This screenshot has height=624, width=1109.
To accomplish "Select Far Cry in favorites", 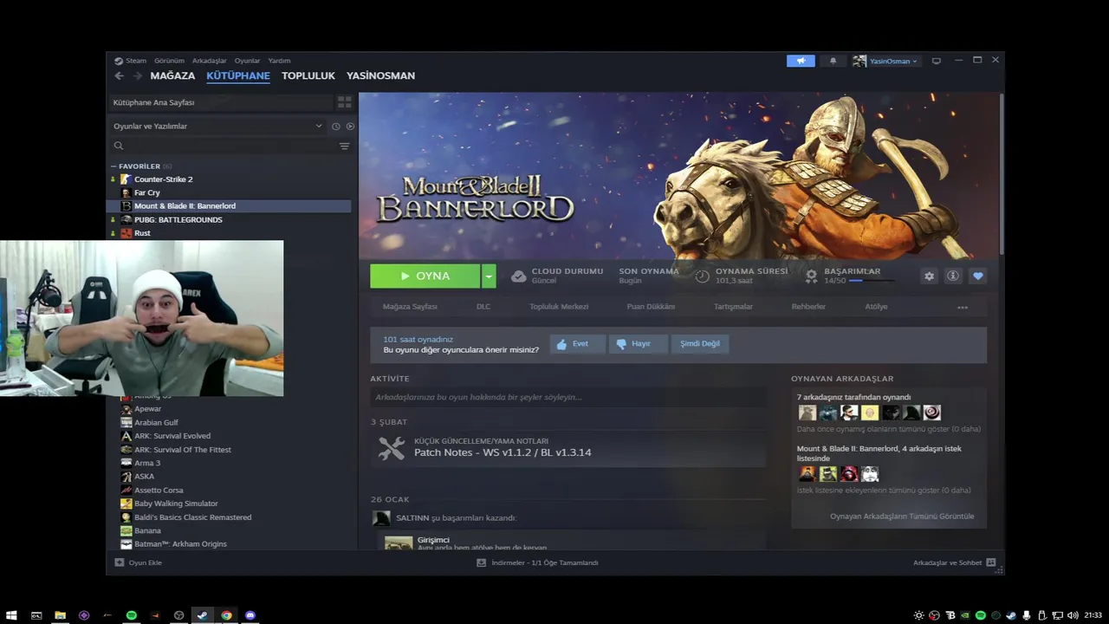I will (x=146, y=192).
